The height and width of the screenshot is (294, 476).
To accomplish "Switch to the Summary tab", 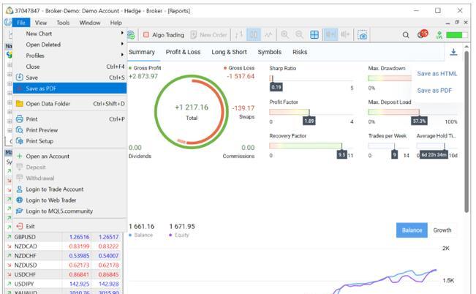I will point(141,52).
